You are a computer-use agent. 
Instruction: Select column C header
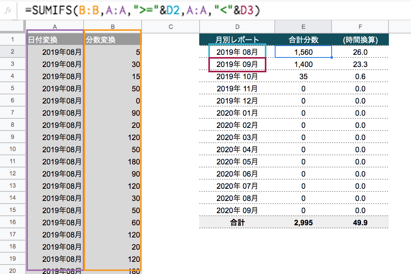[x=171, y=27]
